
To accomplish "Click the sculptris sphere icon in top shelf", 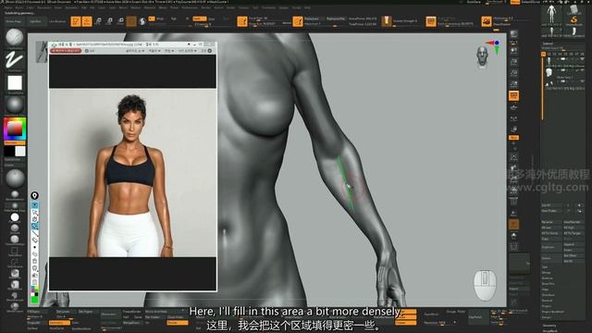I will click(x=142, y=21).
